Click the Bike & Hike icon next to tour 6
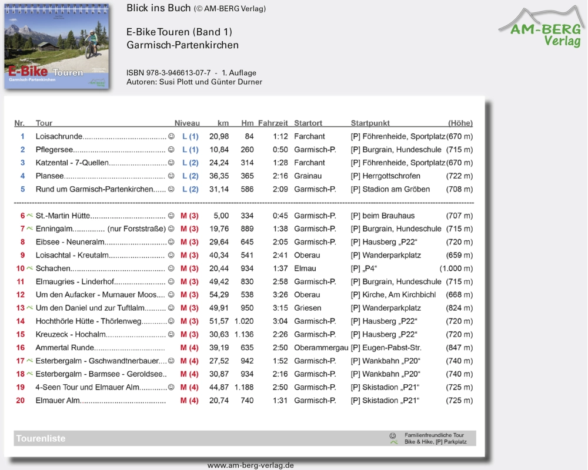 (x=29, y=215)
